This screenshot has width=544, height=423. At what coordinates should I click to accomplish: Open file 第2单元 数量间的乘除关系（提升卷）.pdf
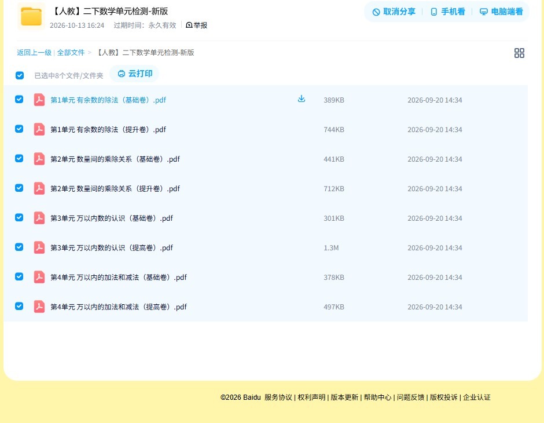pos(115,188)
